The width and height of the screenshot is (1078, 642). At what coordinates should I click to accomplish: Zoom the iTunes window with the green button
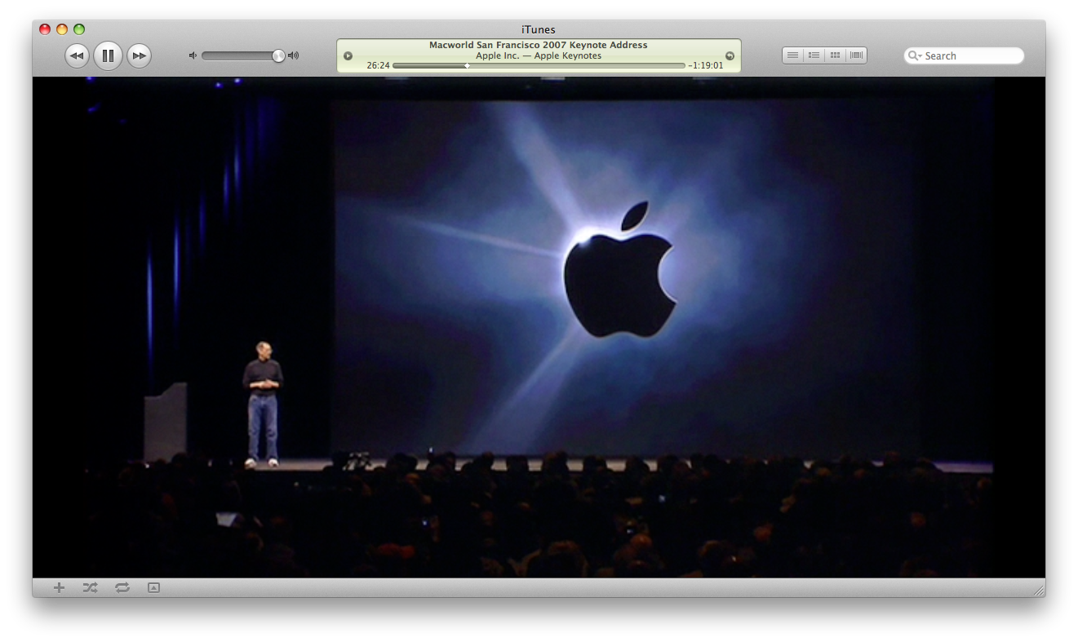(79, 29)
